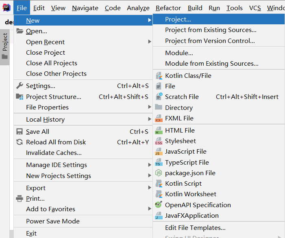
Task: Open the Refactor menu
Action: 168,8
